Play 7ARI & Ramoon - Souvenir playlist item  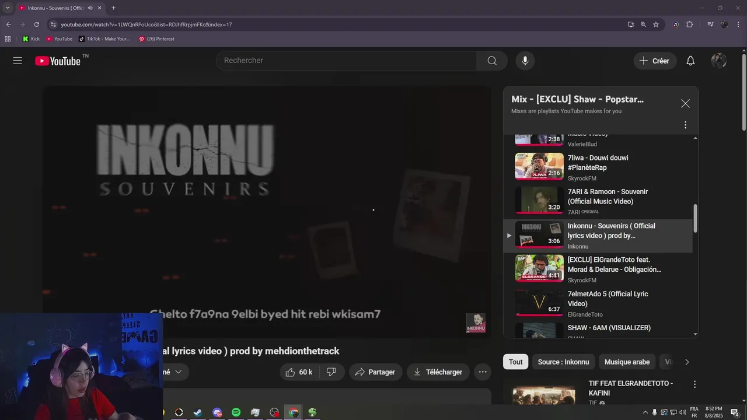click(598, 202)
